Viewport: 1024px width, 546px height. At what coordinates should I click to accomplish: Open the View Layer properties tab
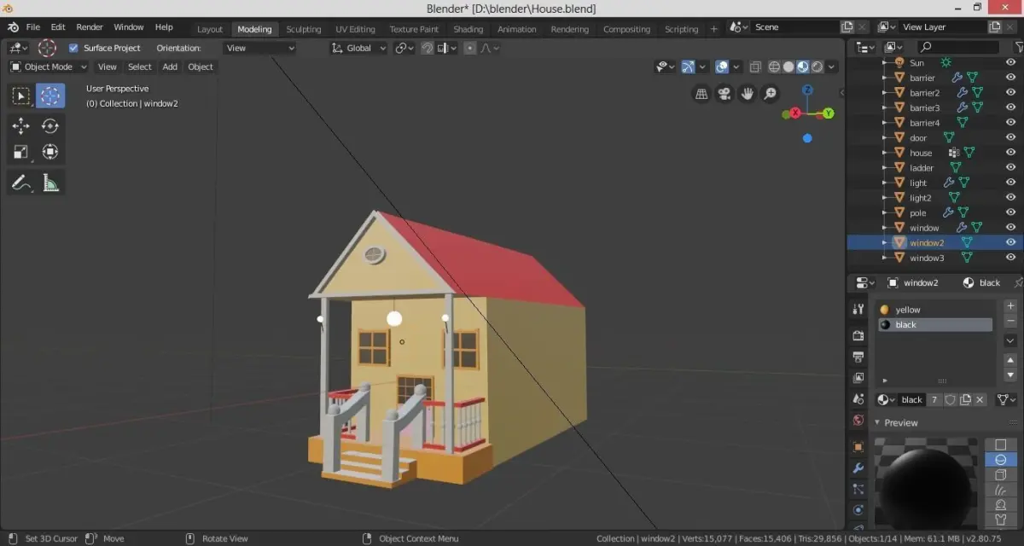click(858, 378)
